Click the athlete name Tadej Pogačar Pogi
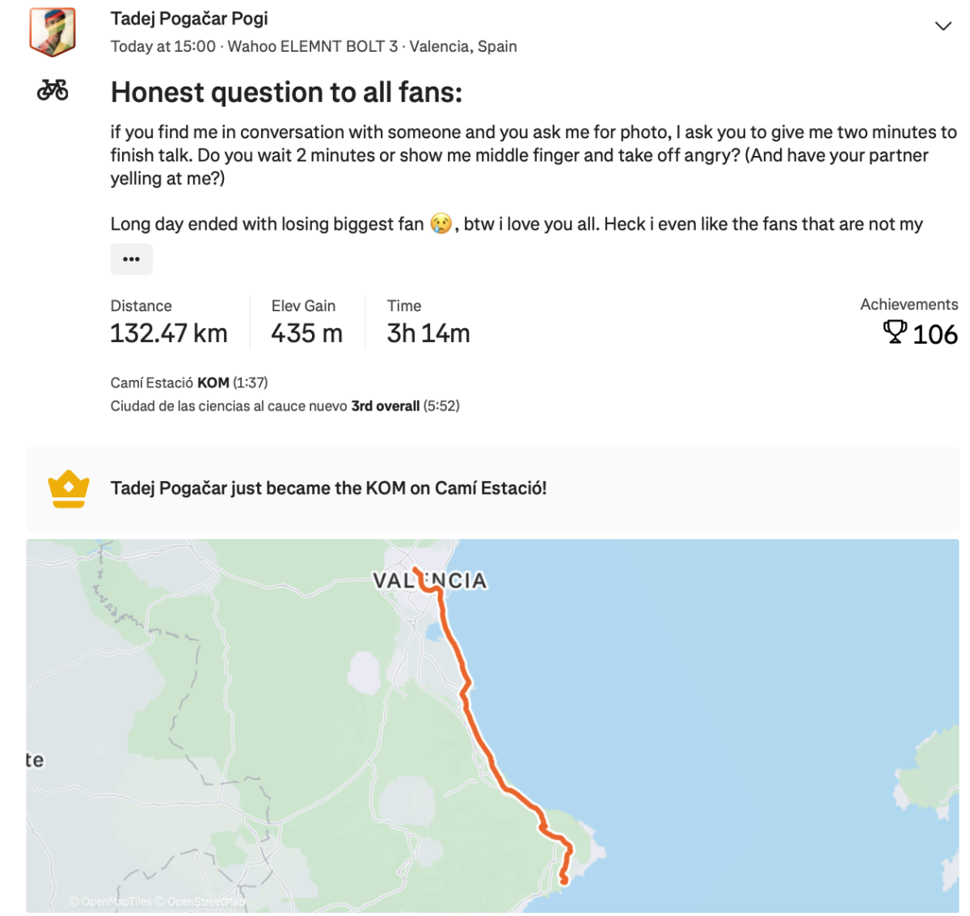 tap(189, 19)
